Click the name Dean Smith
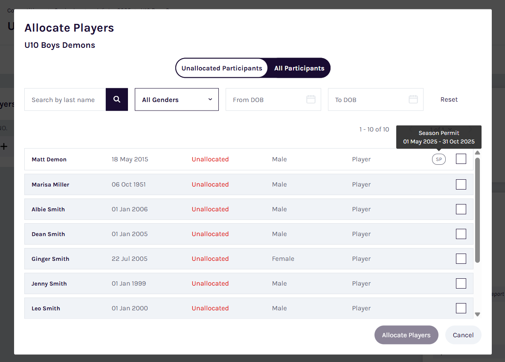 (48, 234)
